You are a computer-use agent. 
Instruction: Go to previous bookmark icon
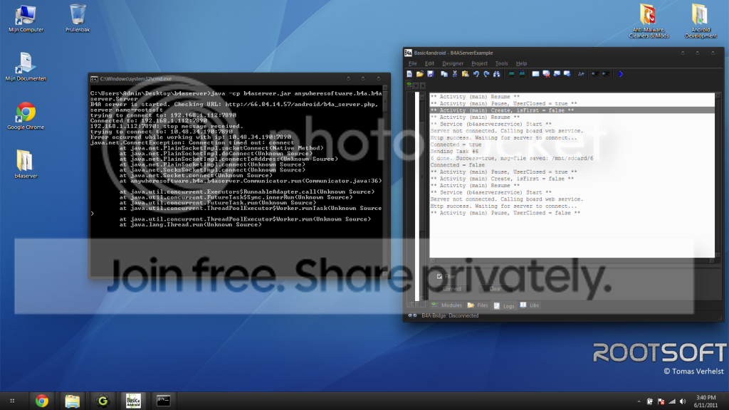pos(557,74)
